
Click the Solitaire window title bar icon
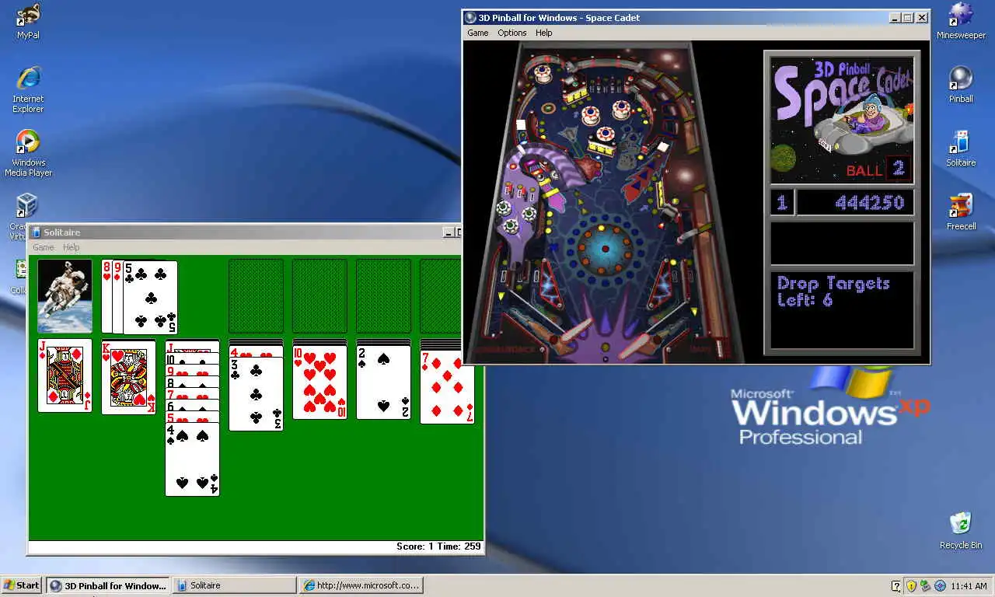[36, 232]
